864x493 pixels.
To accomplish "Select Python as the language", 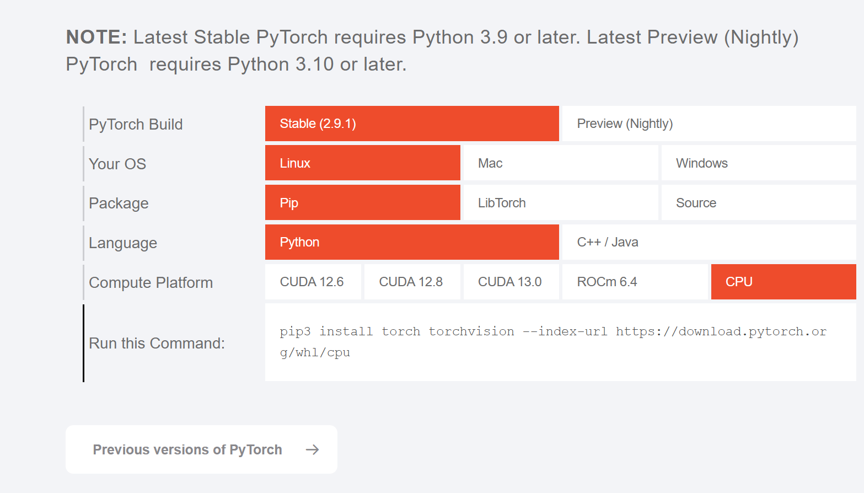I will click(412, 242).
